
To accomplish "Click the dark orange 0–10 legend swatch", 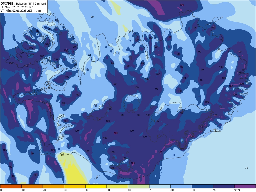I will click(x=11, y=186).
